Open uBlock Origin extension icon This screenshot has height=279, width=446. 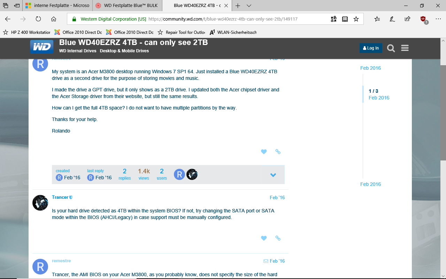[423, 20]
